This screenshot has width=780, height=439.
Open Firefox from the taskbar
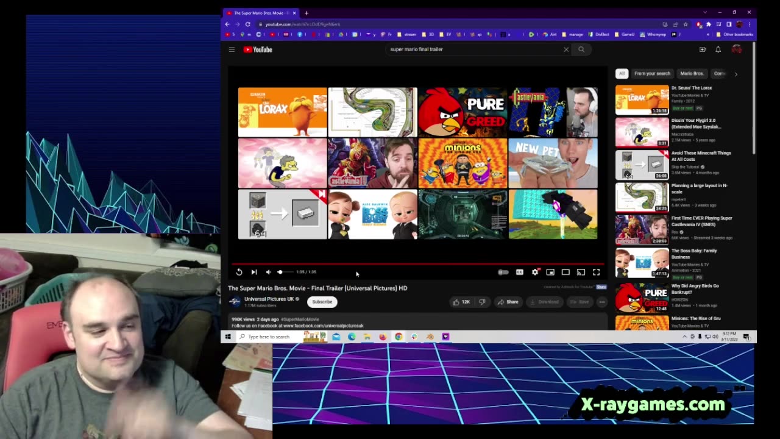pos(383,337)
